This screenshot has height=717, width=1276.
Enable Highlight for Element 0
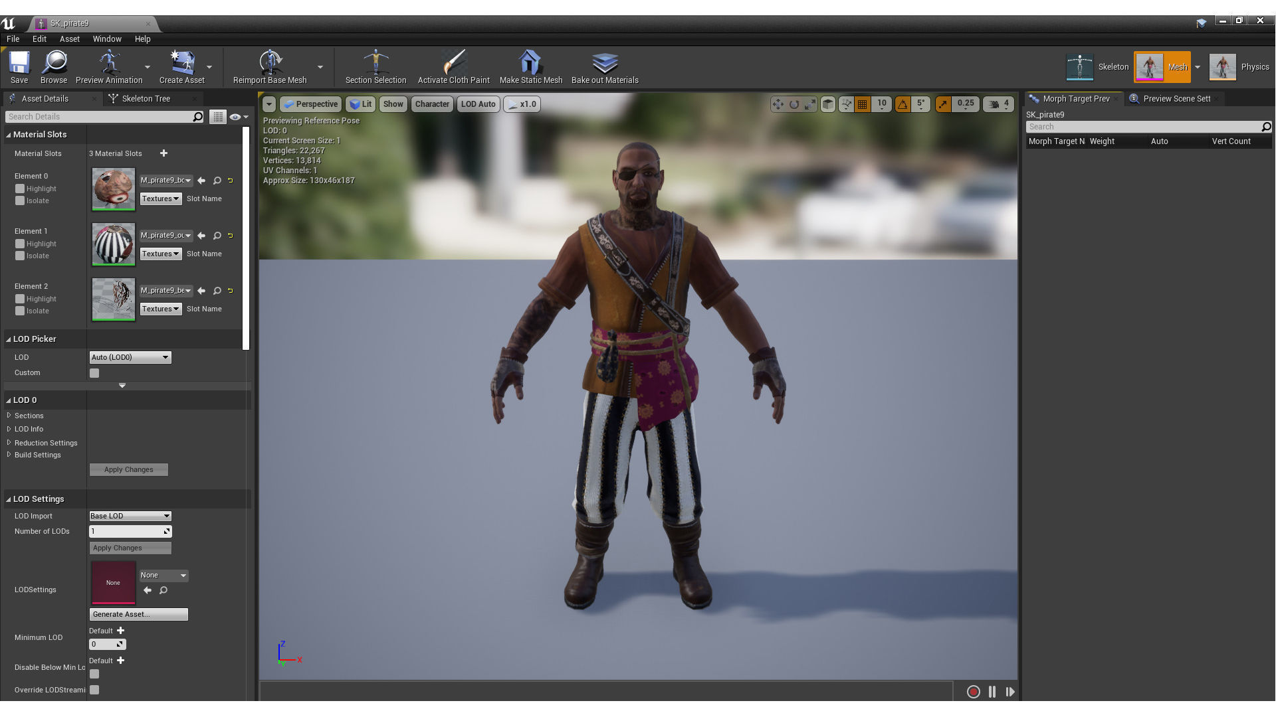click(x=20, y=189)
